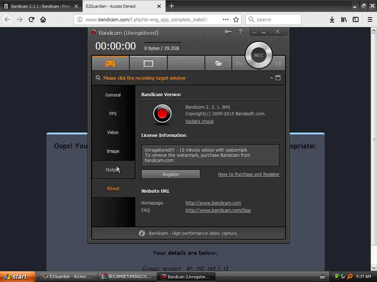Open the output folder icon tab
This screenshot has width=377, height=282.
click(218, 63)
